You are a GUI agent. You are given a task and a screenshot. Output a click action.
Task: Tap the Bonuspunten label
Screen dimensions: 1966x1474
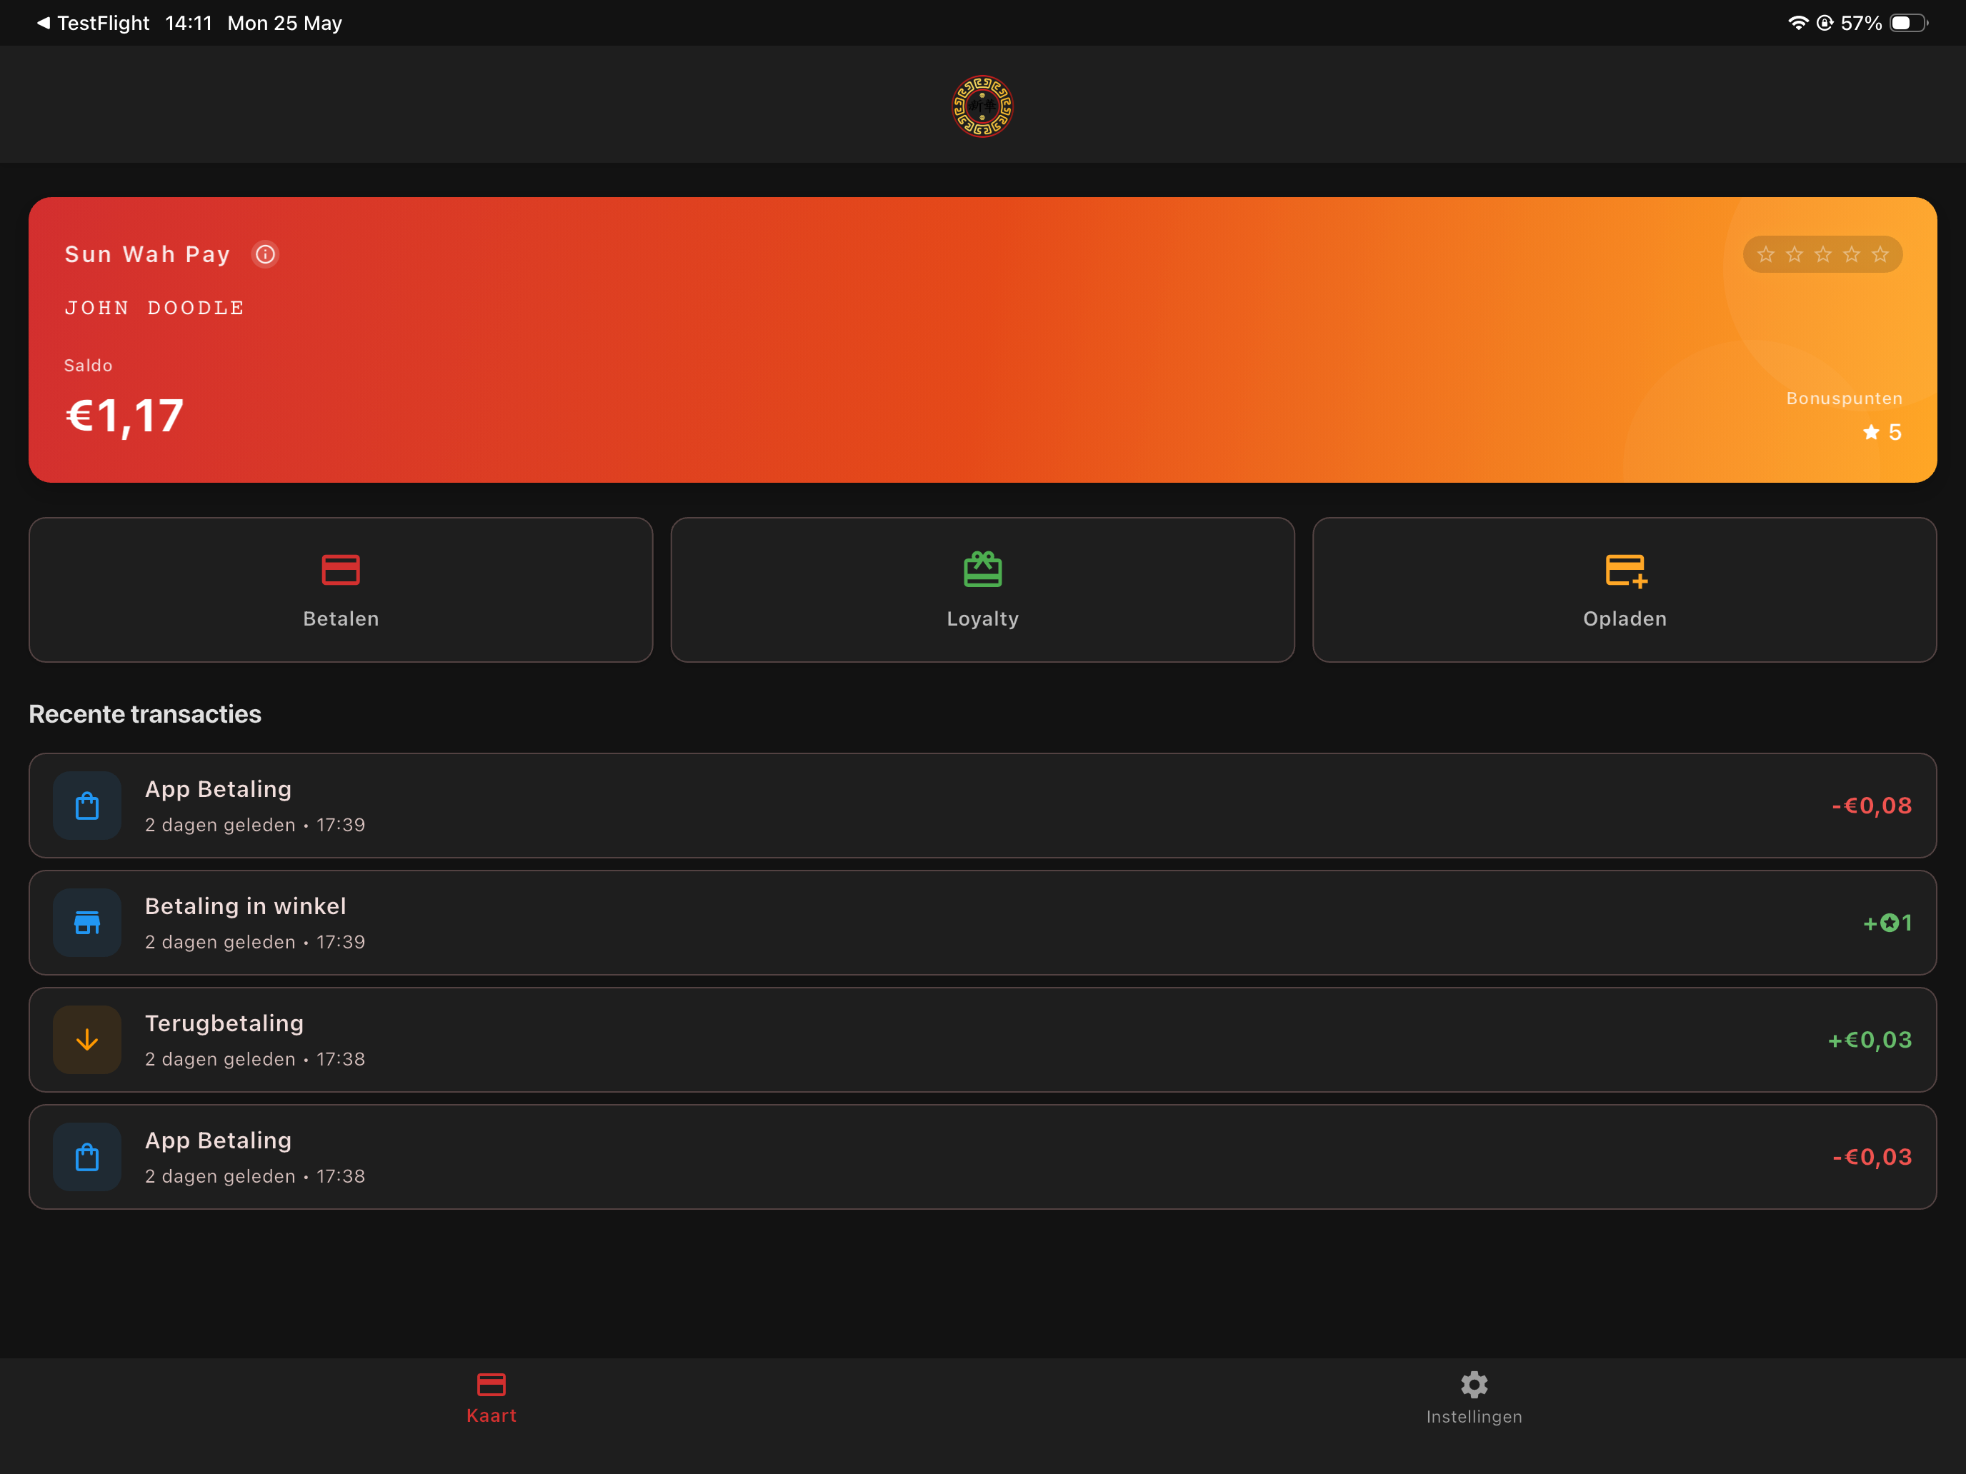(1845, 398)
